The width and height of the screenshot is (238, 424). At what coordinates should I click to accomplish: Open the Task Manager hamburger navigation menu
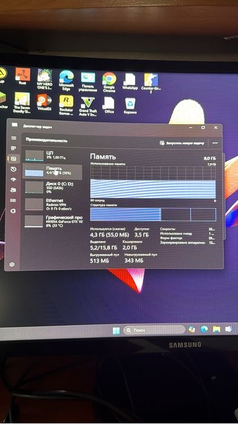click(x=13, y=138)
